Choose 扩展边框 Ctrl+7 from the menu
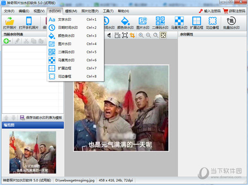Viewport: 248px width, 185px height. tap(76, 68)
